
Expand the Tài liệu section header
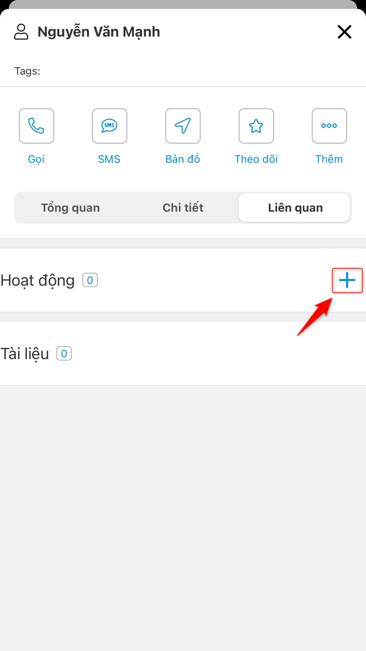25,354
